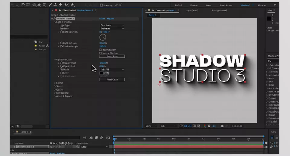Open the Footage (none) tab
Screen dimensions: 290x156
219,11
